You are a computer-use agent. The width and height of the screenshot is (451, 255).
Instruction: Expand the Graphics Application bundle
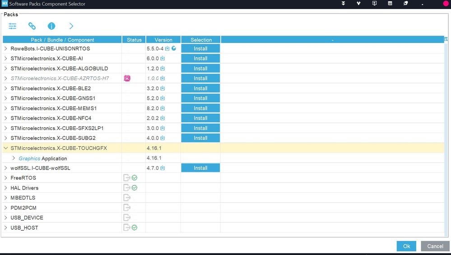coord(14,158)
